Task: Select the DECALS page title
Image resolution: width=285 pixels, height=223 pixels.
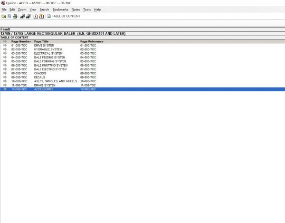Action: click(x=39, y=78)
